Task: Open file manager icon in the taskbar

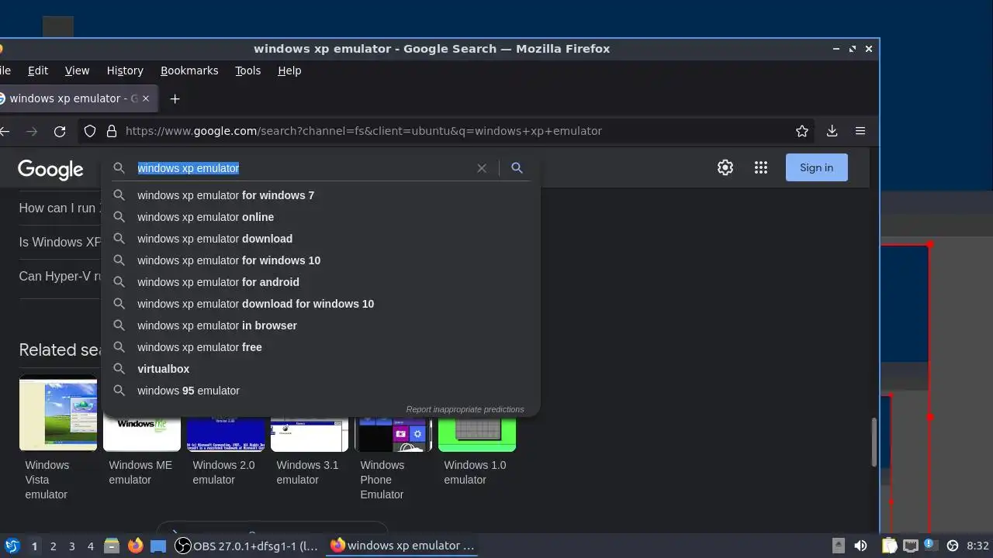Action: coord(112,546)
